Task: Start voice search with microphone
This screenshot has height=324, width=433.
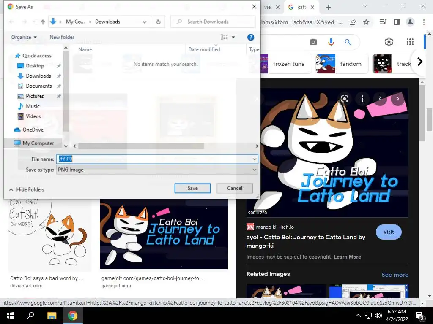Action: click(331, 42)
